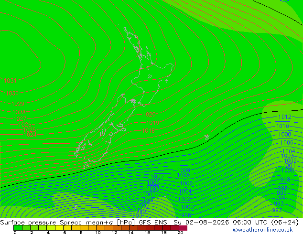Select the 'GFS ENS' model label
This screenshot has width=303, height=234.
(x=153, y=223)
